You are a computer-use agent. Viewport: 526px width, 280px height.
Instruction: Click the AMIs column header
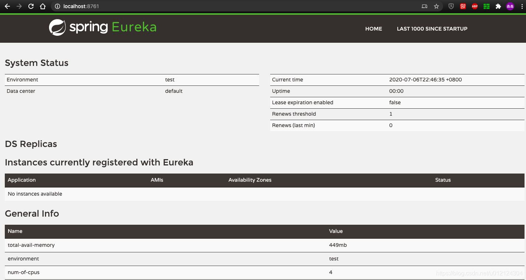[157, 180]
